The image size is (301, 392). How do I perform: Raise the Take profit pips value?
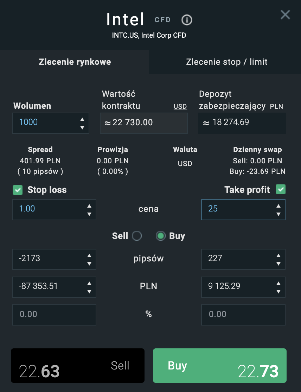point(278,255)
